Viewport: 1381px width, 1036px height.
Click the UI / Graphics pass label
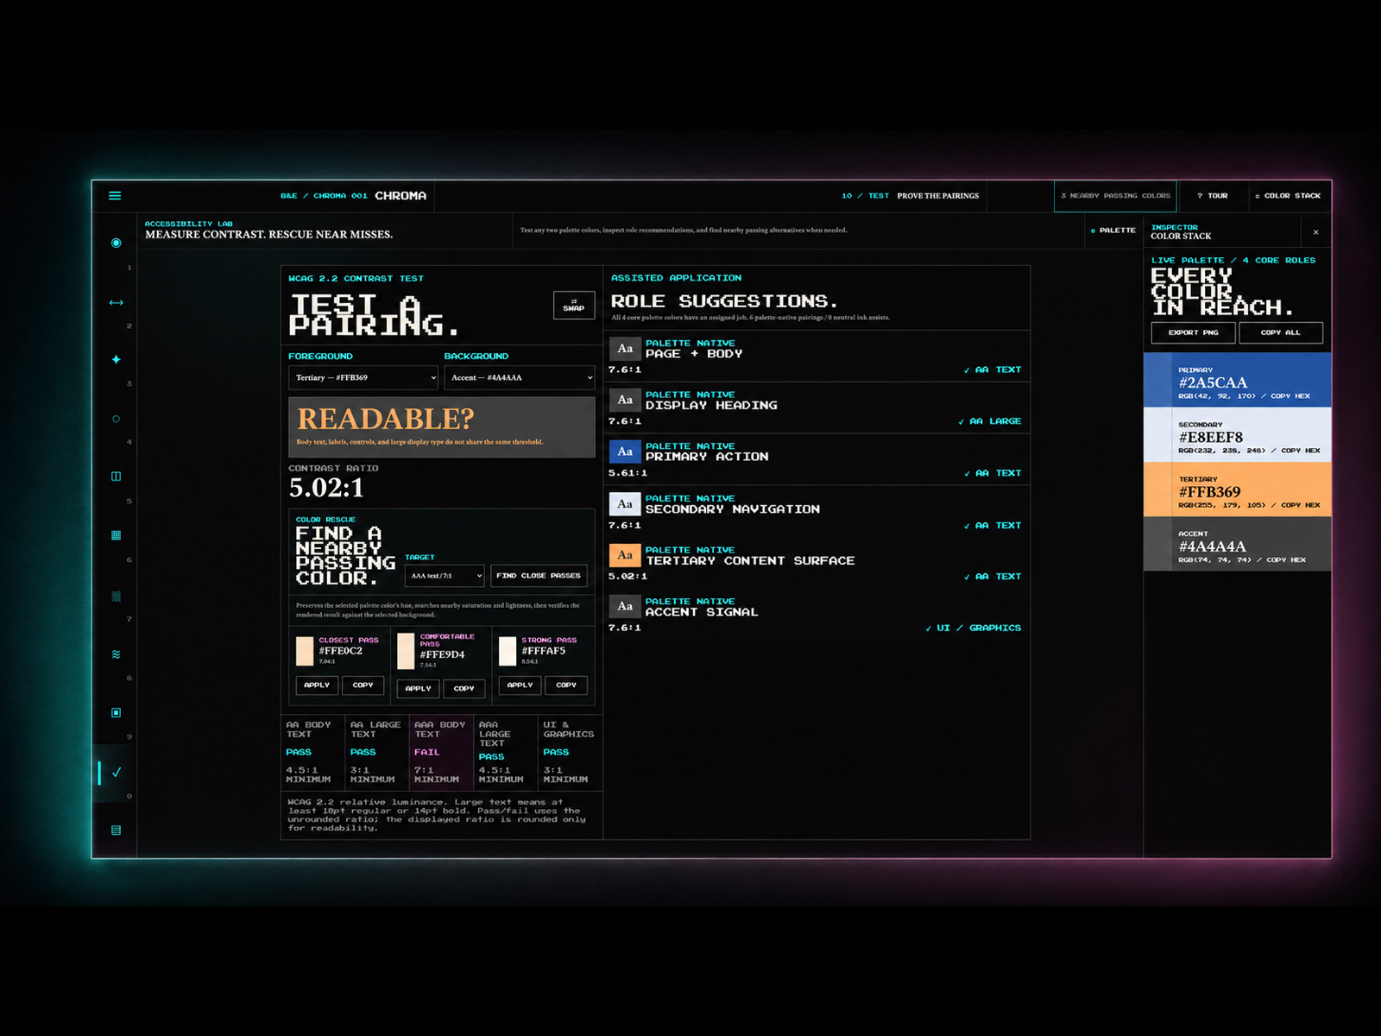(973, 629)
